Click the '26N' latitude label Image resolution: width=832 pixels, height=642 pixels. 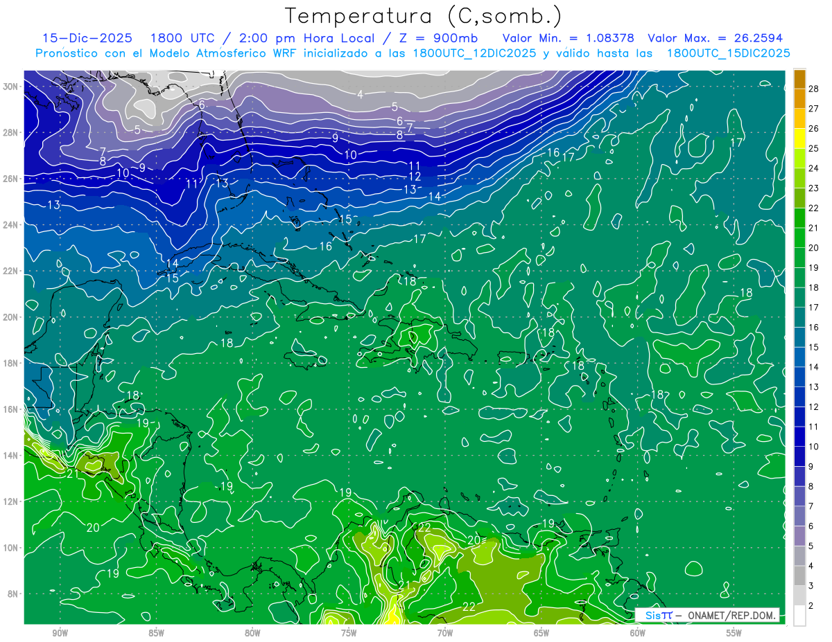pyautogui.click(x=11, y=178)
